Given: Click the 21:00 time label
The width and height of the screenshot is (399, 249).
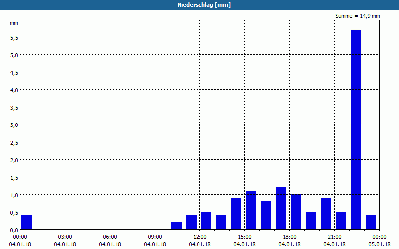Looking at the screenshot, I should pyautogui.click(x=334, y=237).
